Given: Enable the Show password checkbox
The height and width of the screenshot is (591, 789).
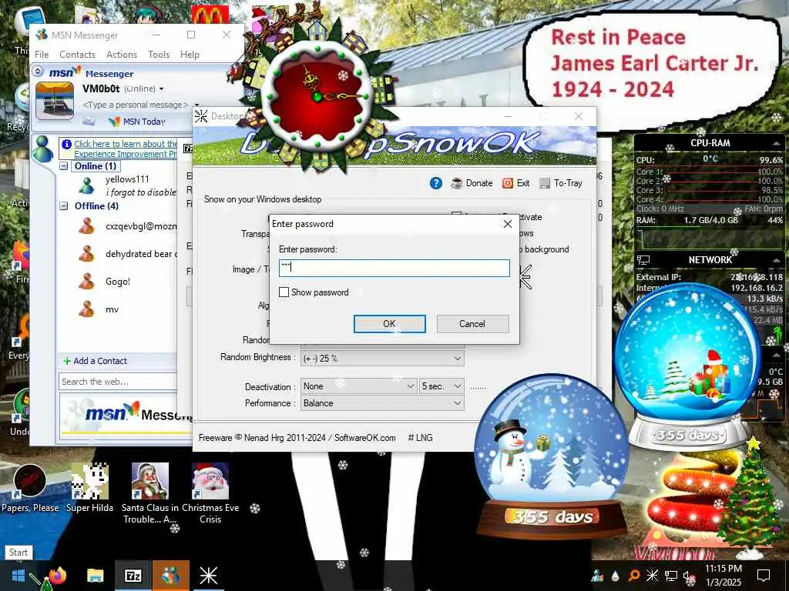Looking at the screenshot, I should coord(284,292).
